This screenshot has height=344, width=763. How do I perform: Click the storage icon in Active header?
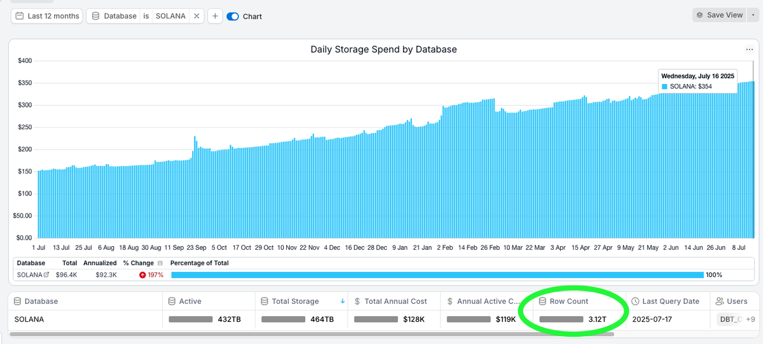[x=172, y=301]
